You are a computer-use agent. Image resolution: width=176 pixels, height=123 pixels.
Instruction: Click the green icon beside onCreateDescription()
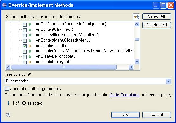[x=30, y=57]
